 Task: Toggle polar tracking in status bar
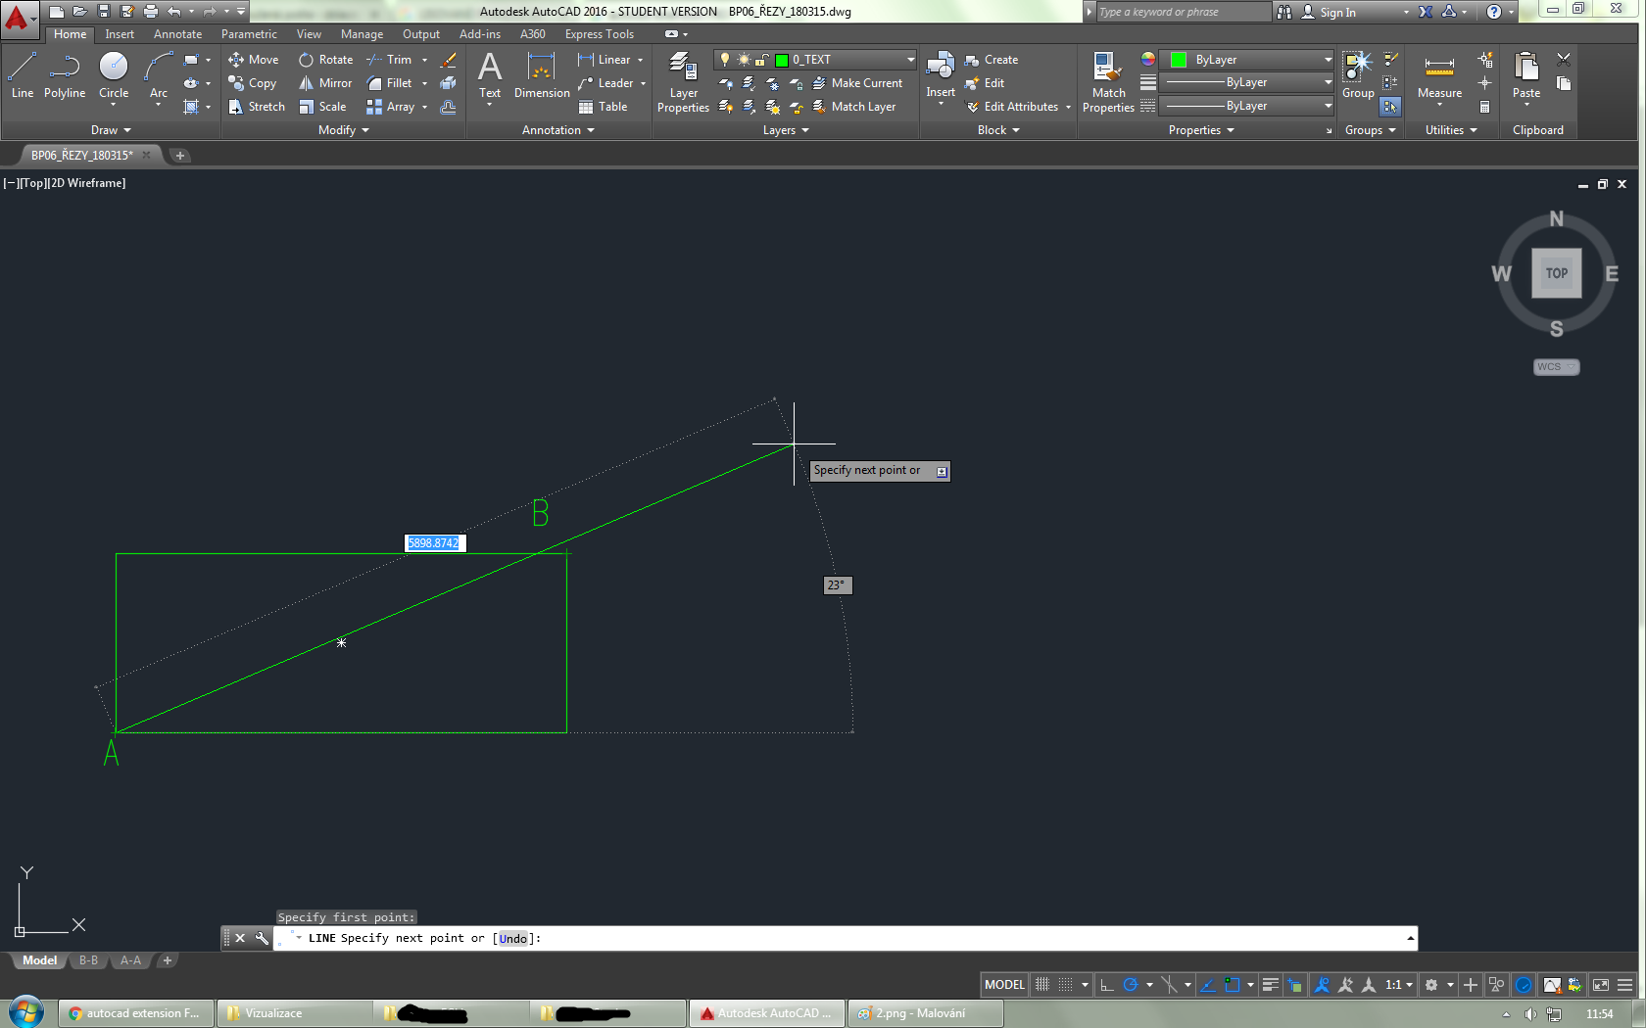point(1130,985)
